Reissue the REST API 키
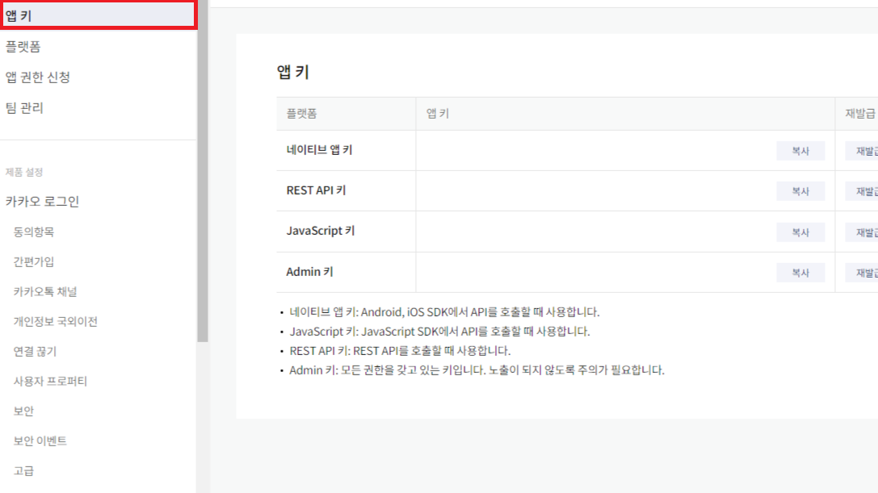The image size is (878, 493). pos(863,191)
